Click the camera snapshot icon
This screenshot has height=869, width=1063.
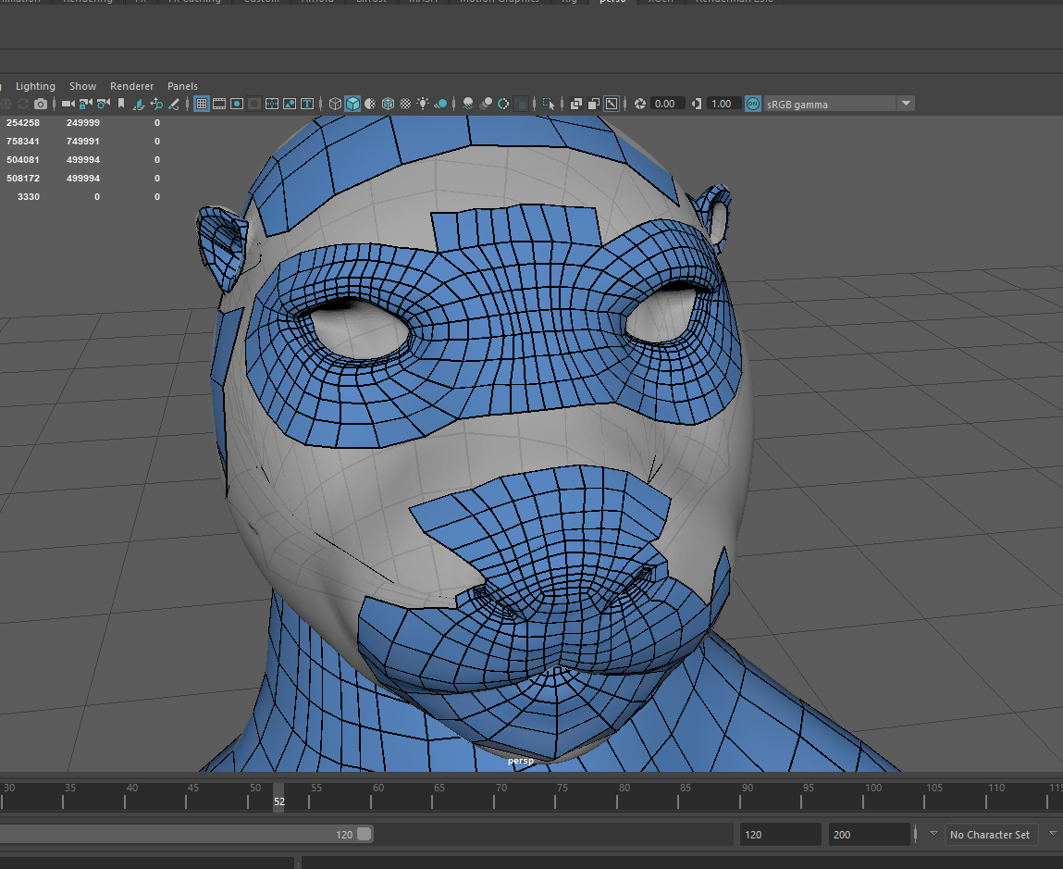point(40,105)
